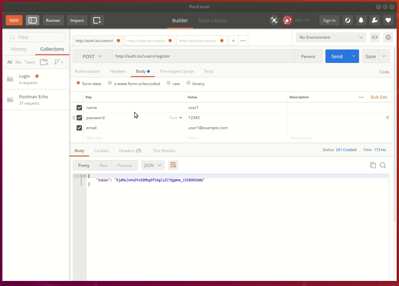Open form-data column options three dots

pyautogui.click(x=361, y=97)
